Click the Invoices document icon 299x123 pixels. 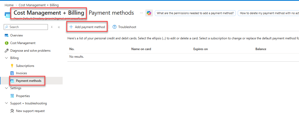pos(12,73)
